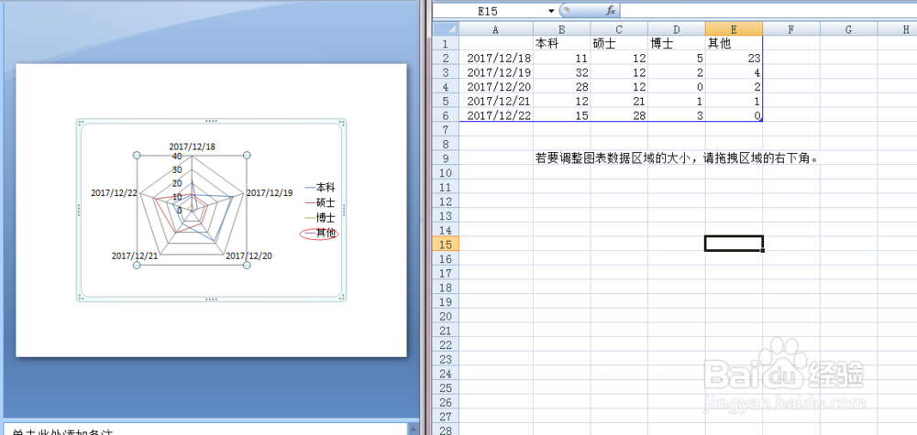Screen dimensions: 917x435
Task: Select column D header
Action: coord(676,29)
